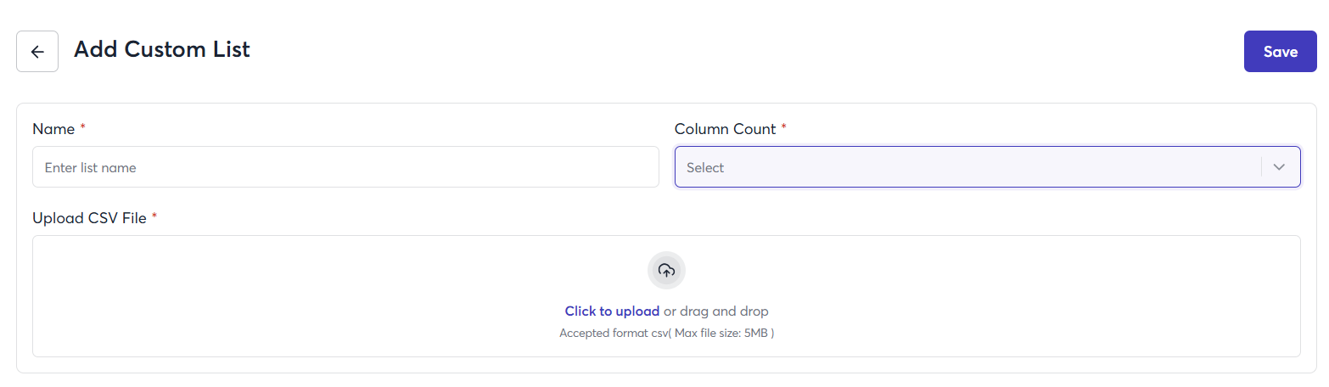Screen dimensions: 1329x387
Task: Click the Upload CSV File label
Action: (89, 218)
